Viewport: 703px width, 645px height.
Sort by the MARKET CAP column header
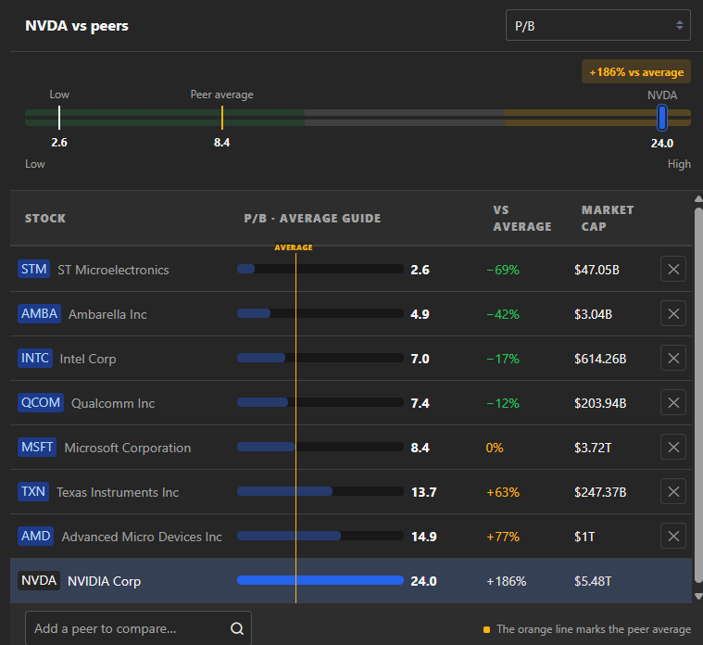coord(608,219)
